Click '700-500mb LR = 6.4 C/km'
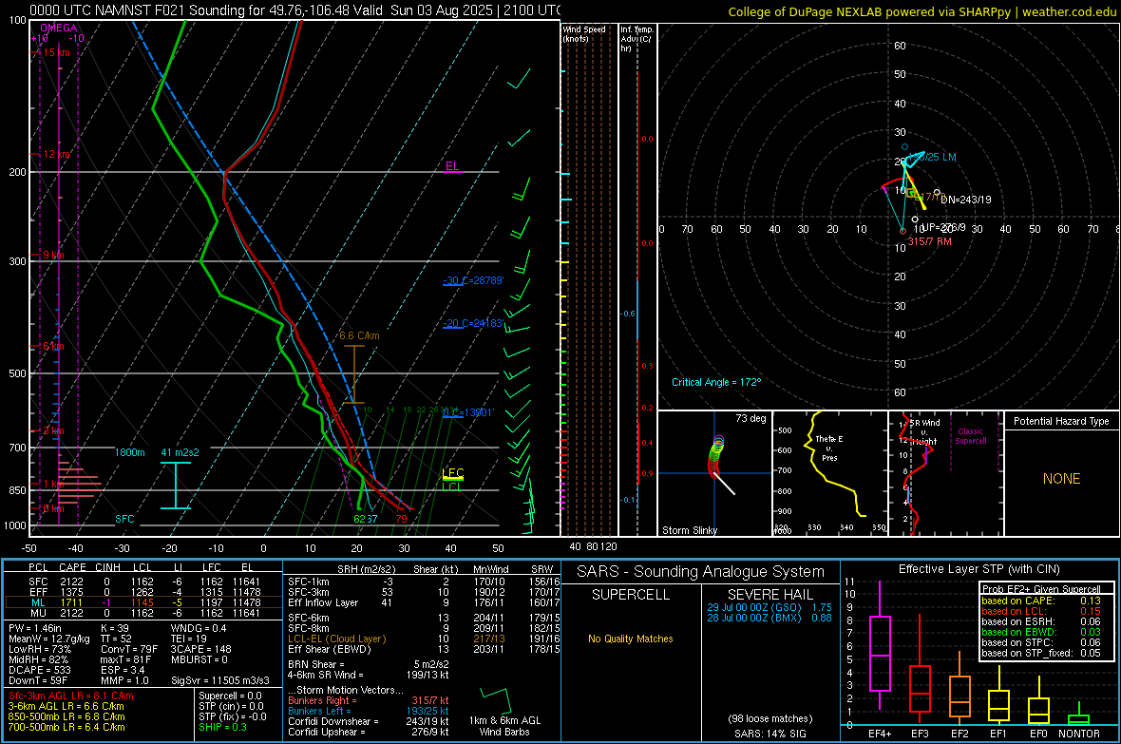 point(66,728)
